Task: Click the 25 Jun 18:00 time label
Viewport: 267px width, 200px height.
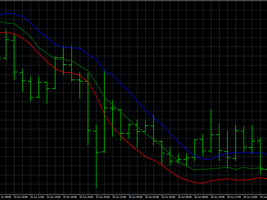Action: pyautogui.click(x=86, y=197)
